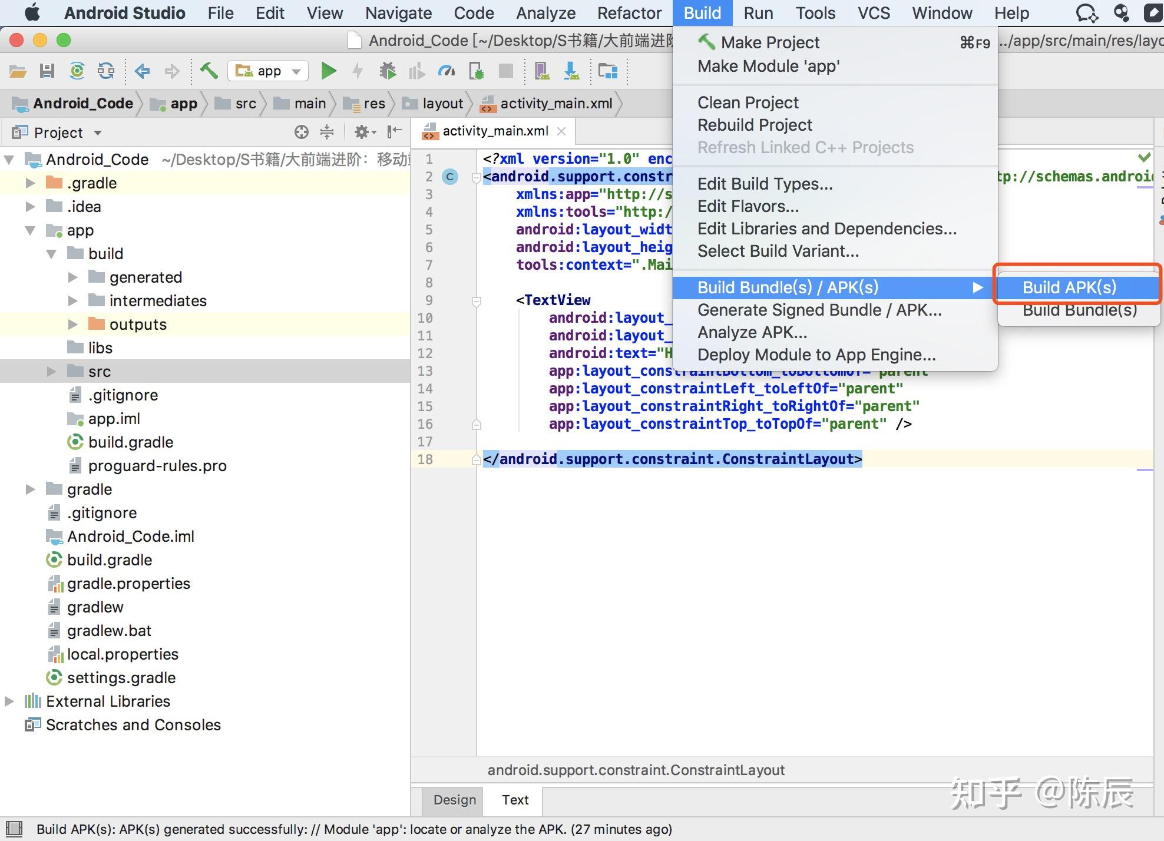Image resolution: width=1164 pixels, height=841 pixels.
Task: Open the AVD Manager phone icon
Action: pos(541,71)
